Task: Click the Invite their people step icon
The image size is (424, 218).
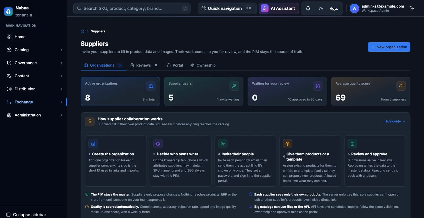Action: coord(223,144)
